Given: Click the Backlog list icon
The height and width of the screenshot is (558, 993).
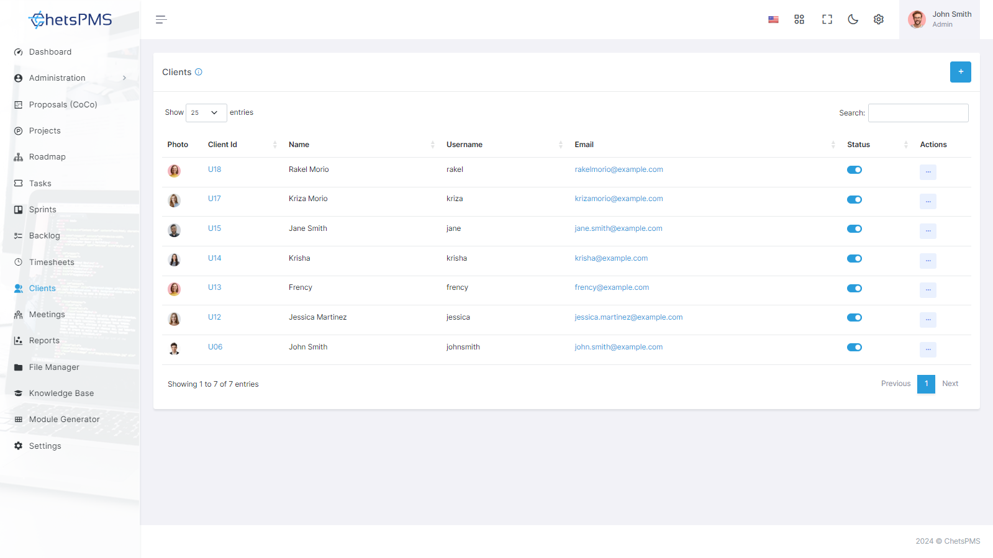Looking at the screenshot, I should pos(18,236).
